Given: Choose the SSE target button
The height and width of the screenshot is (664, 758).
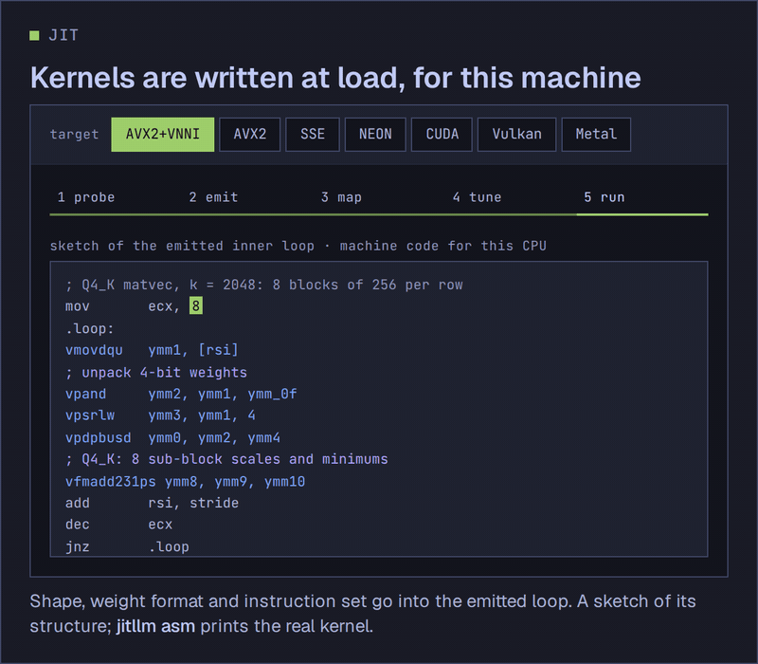Looking at the screenshot, I should pyautogui.click(x=313, y=135).
